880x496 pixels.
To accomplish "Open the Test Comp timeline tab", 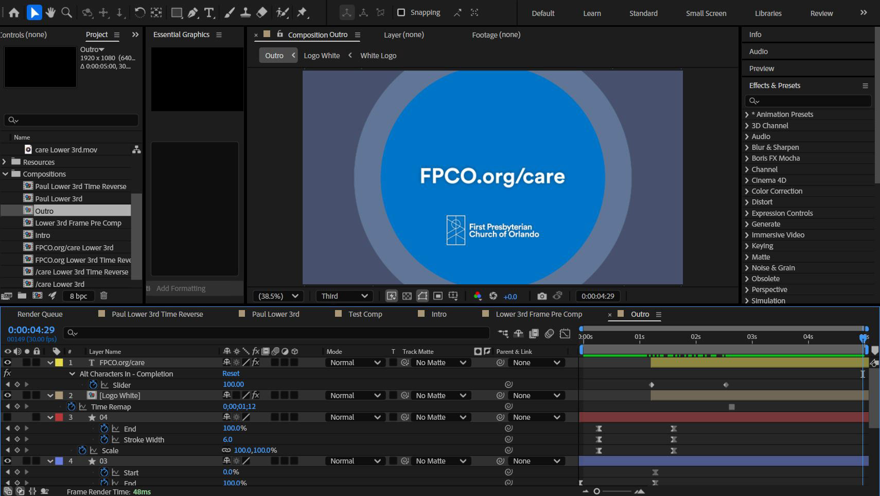I will [x=365, y=314].
